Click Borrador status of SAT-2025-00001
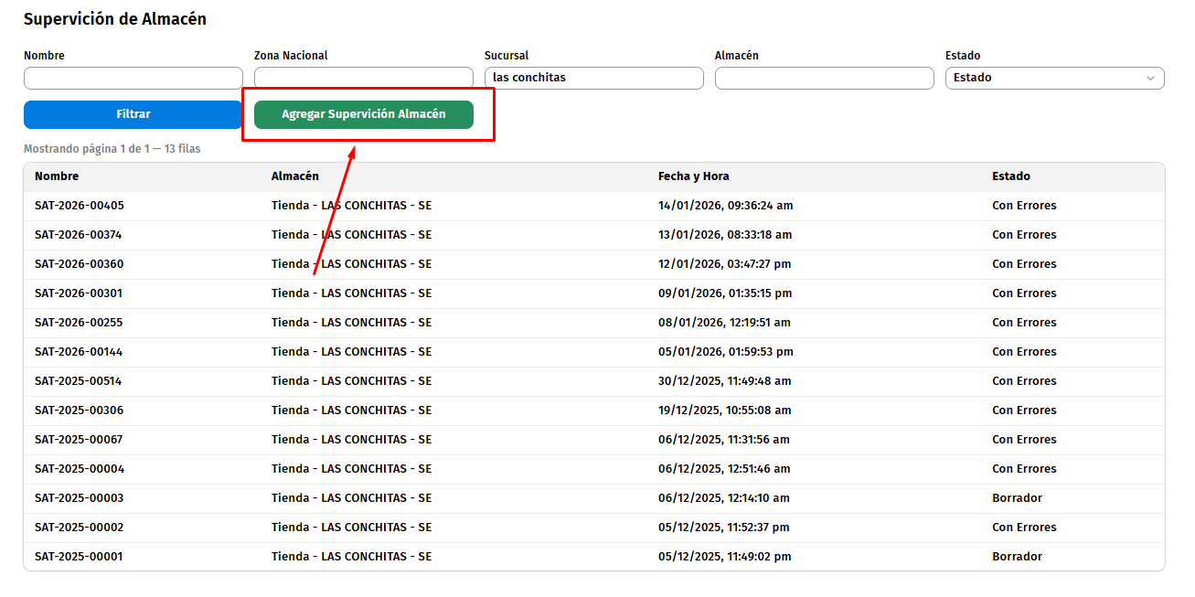Image resolution: width=1195 pixels, height=597 pixels. click(x=1017, y=557)
